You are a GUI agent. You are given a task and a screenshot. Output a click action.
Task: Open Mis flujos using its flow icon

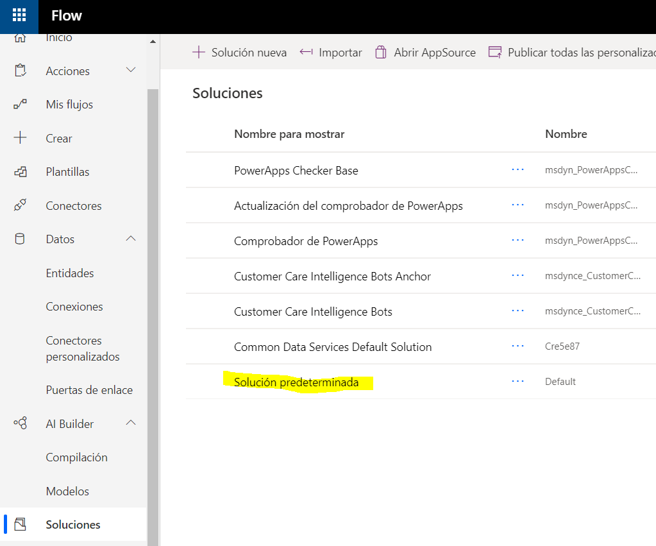pos(21,104)
